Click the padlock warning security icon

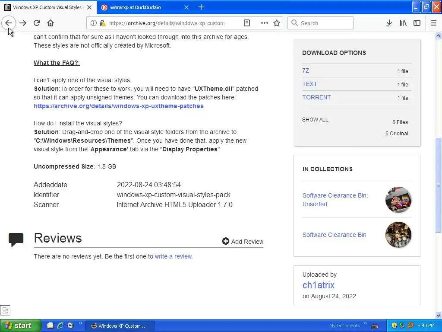(x=102, y=23)
